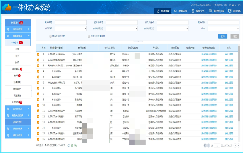Image resolution: width=243 pixels, height=153 pixels.
Task: Click the blue 查询 button
Action: 223,36
